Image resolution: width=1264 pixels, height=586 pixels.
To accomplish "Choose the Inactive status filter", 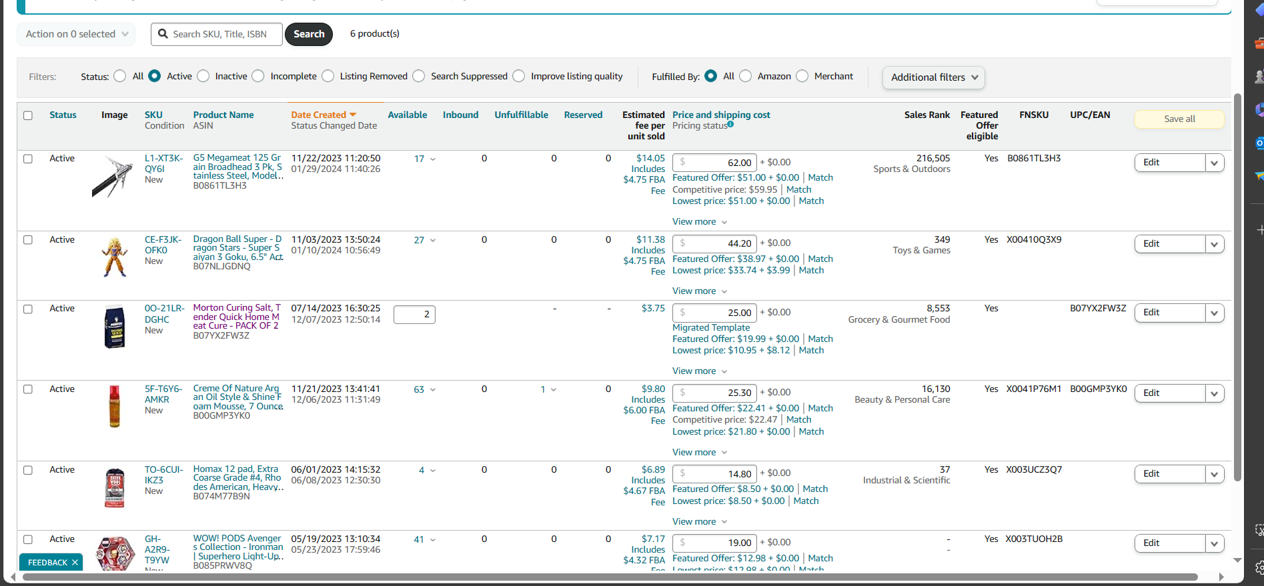I will click(x=203, y=76).
